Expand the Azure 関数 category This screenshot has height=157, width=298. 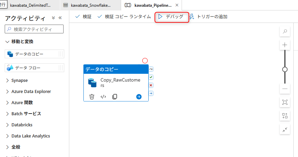click(7, 103)
